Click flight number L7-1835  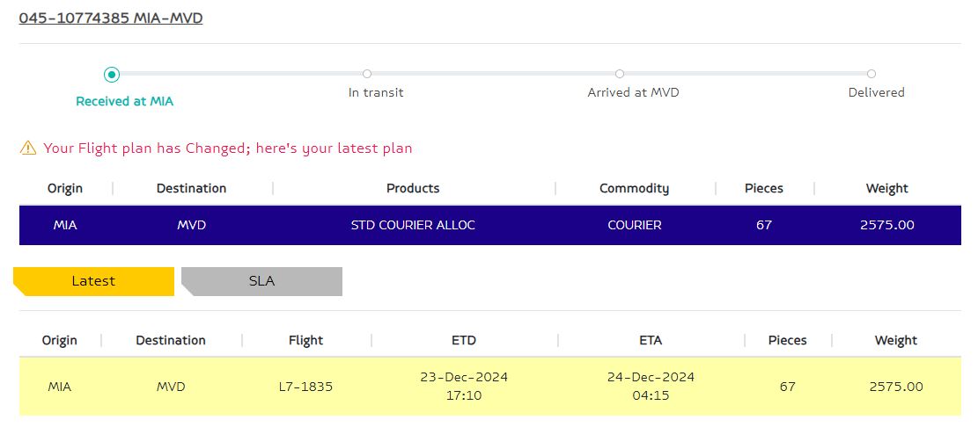tap(305, 387)
